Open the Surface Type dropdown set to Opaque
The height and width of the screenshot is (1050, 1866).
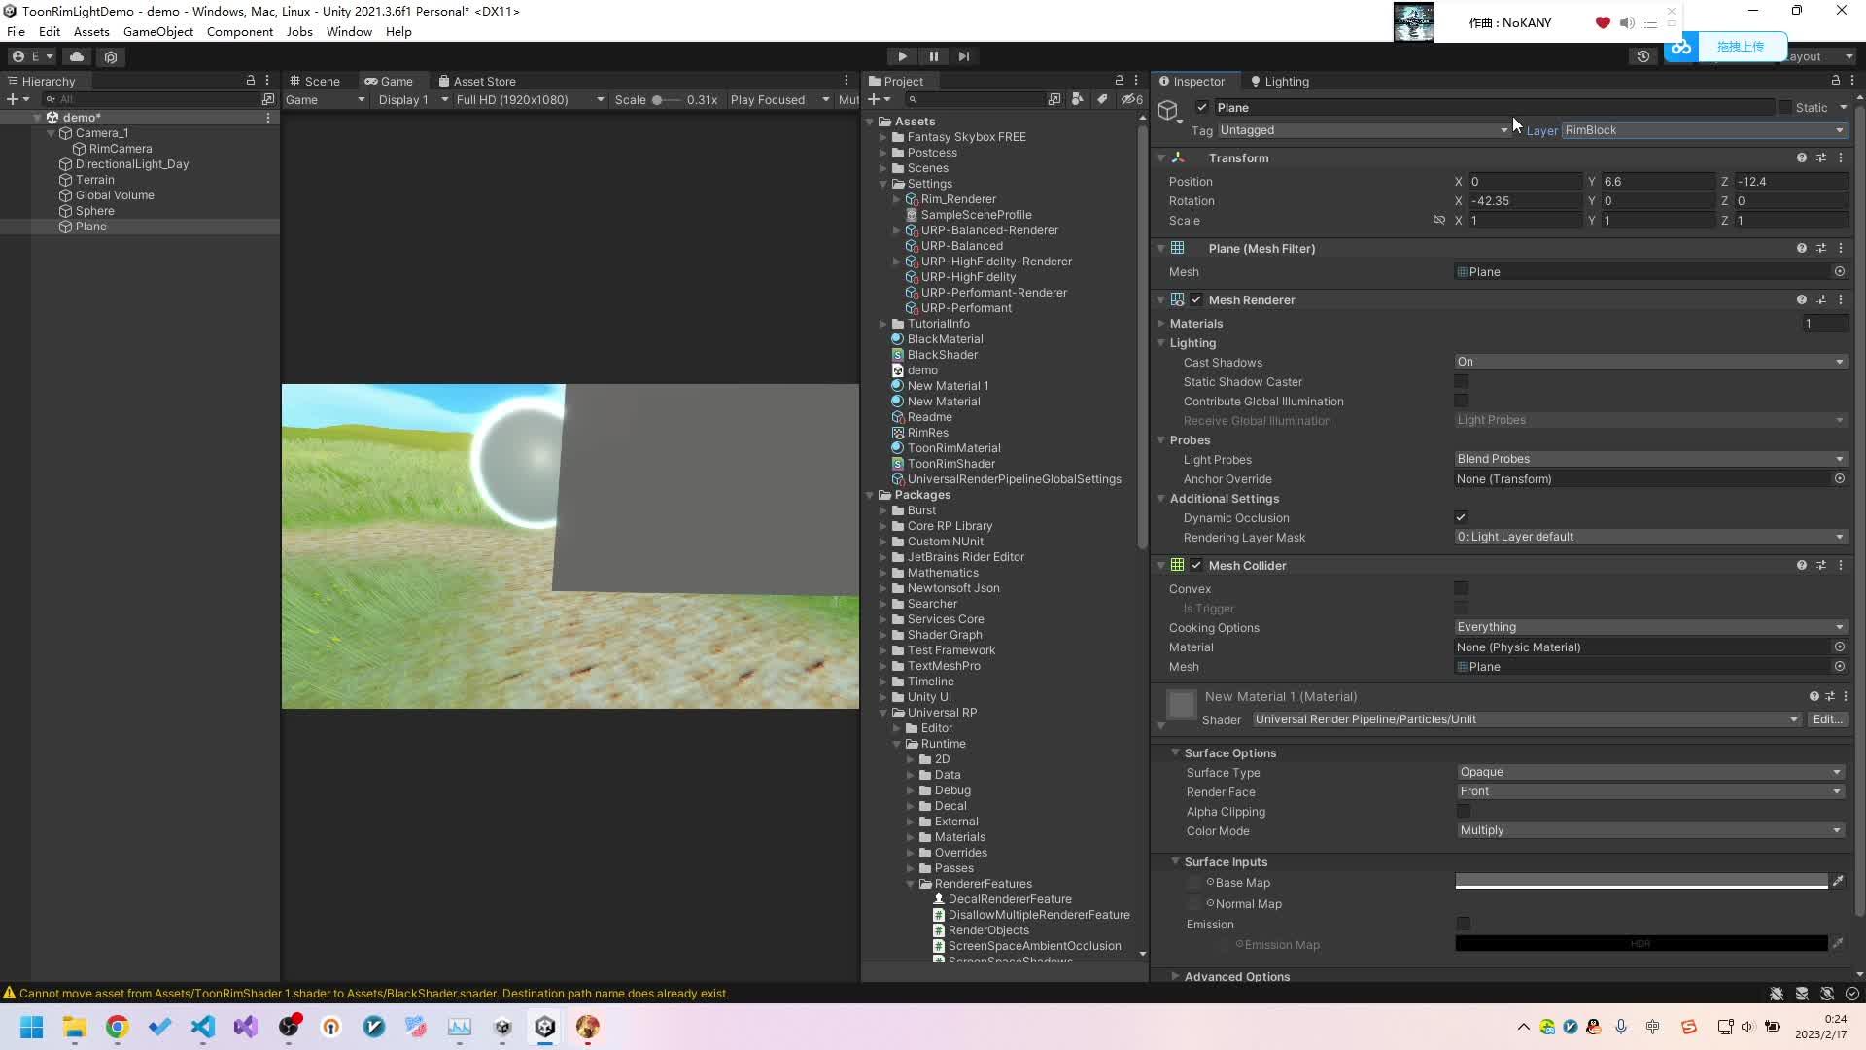[x=1648, y=771]
